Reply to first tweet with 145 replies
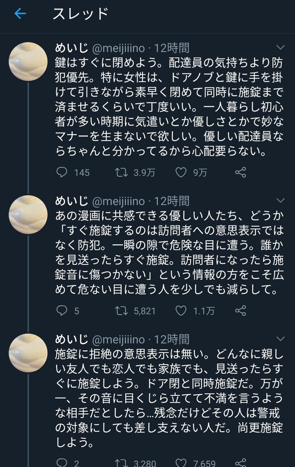 coord(62,172)
